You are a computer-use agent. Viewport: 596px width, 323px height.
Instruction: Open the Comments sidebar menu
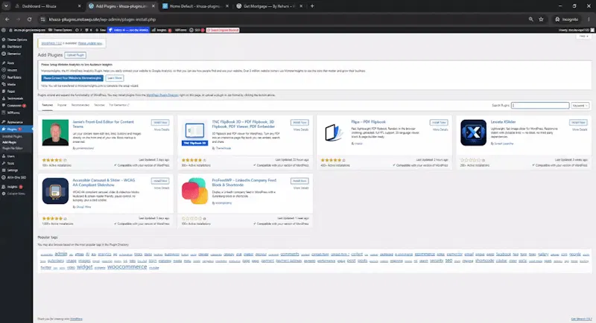(x=14, y=106)
